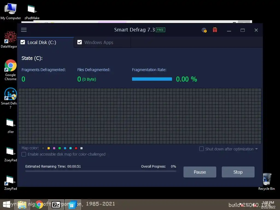Close the Smart Defrag window
The height and width of the screenshot is (210, 280).
(x=256, y=30)
